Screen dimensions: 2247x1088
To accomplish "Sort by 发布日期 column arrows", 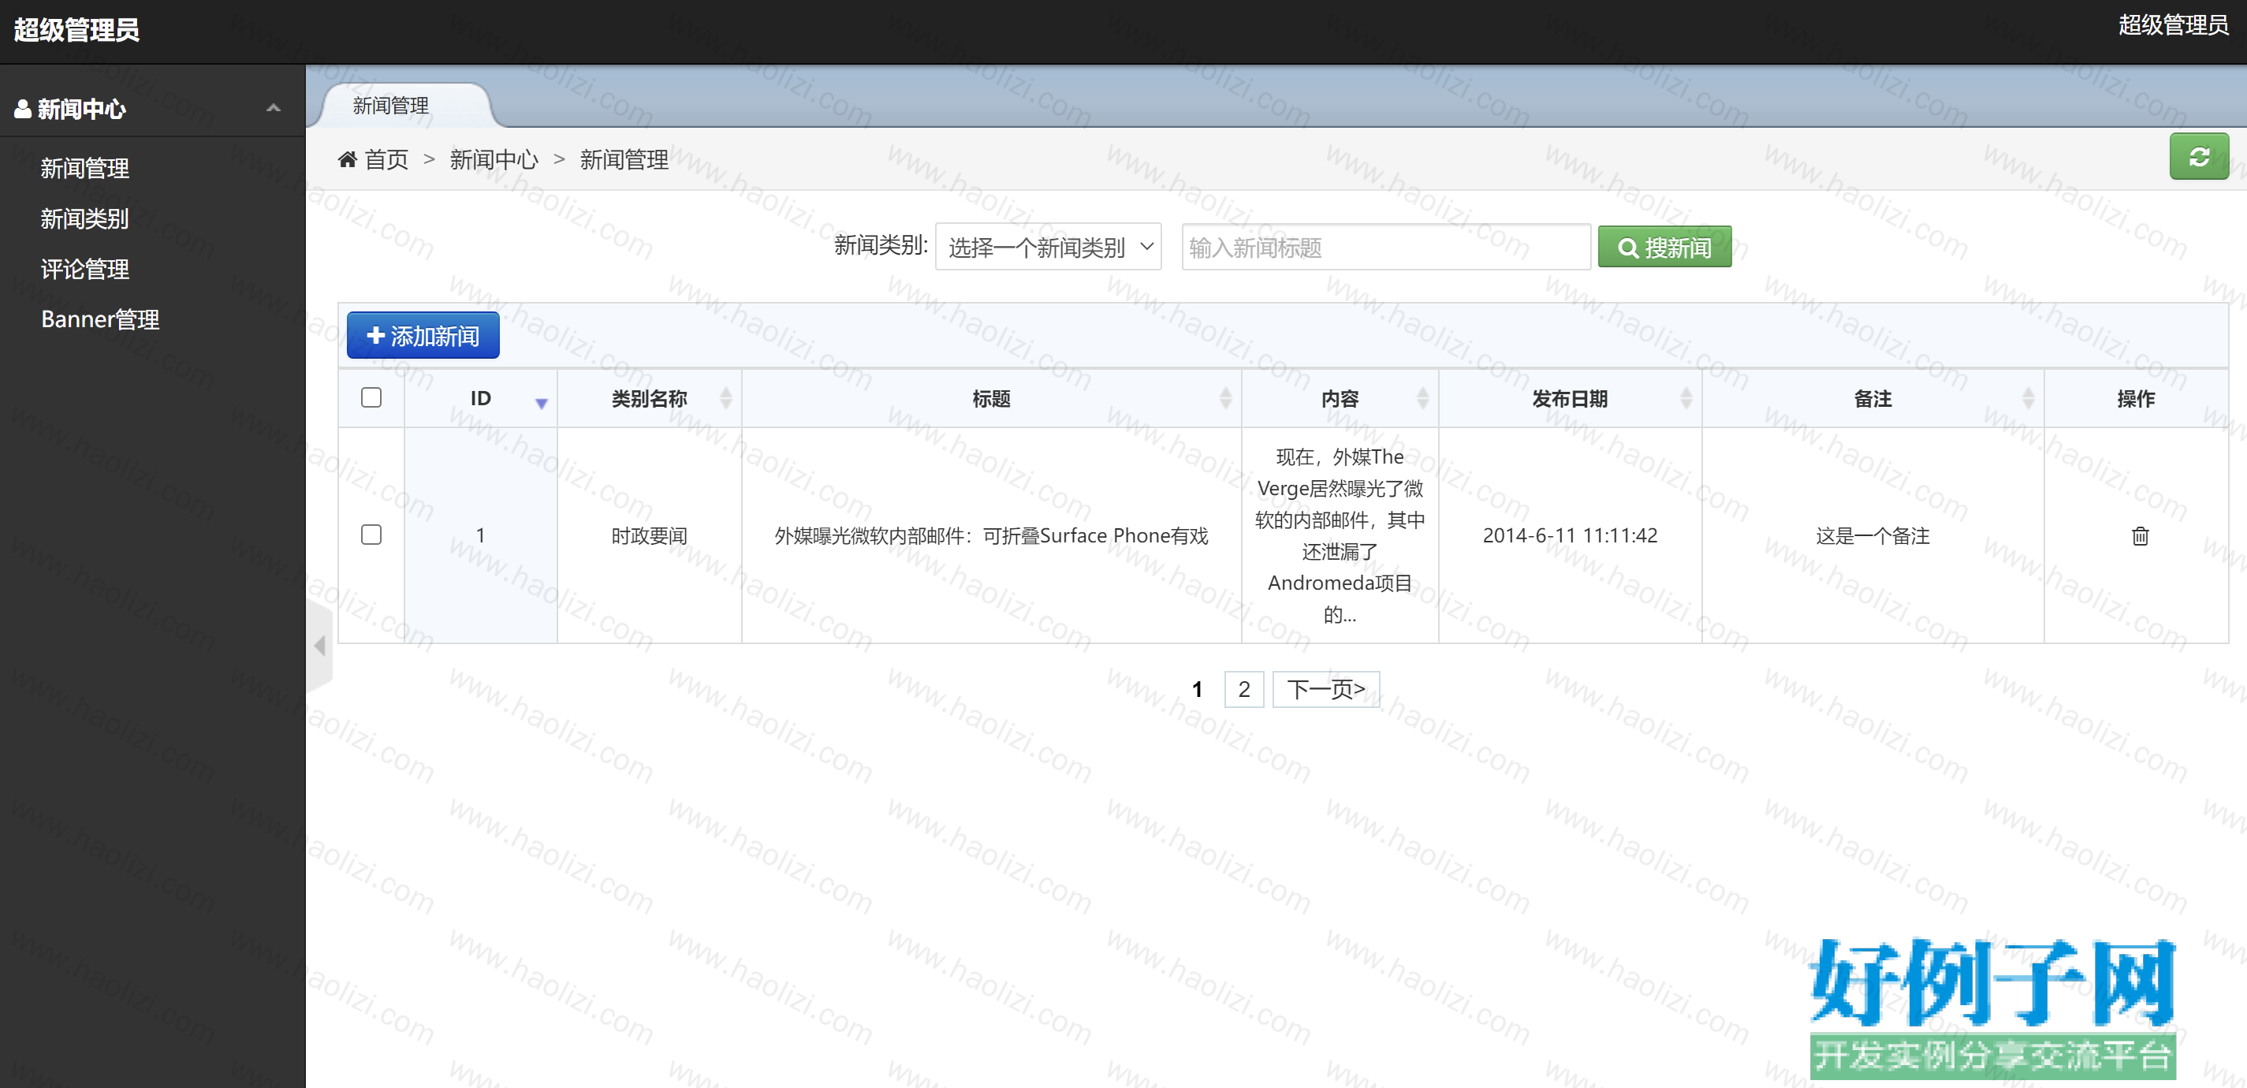I will tap(1686, 399).
